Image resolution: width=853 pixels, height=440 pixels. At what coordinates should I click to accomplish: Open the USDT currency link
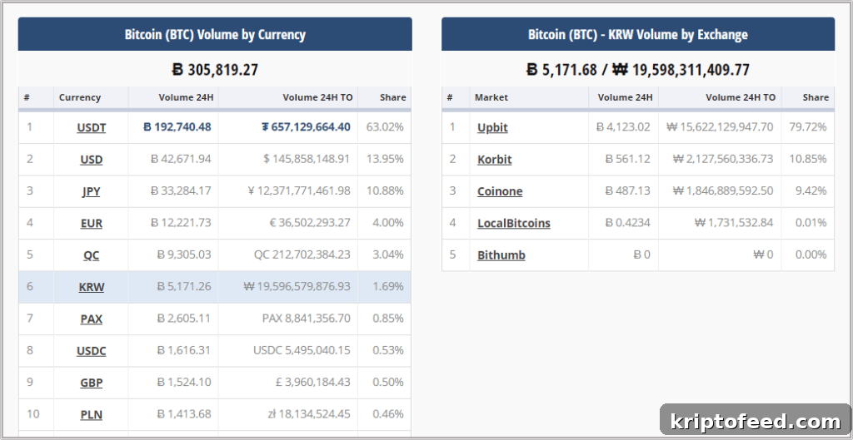click(92, 127)
